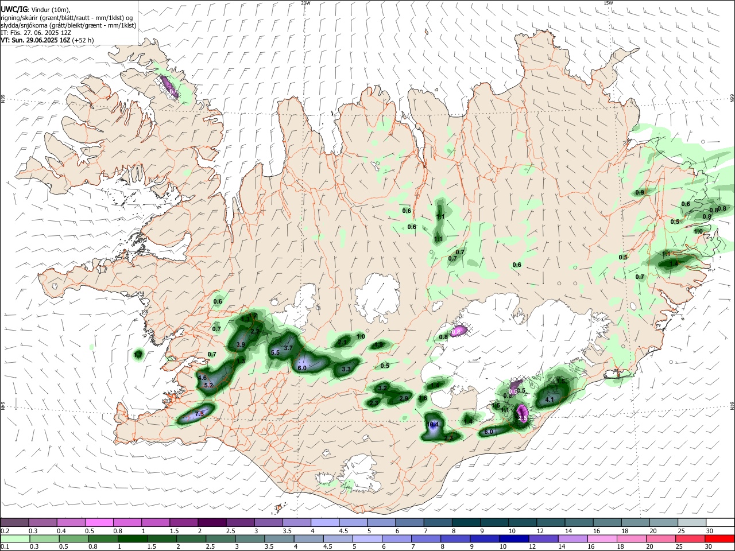Select the 10.4 precipitation value
735x551 pixels.
click(433, 425)
